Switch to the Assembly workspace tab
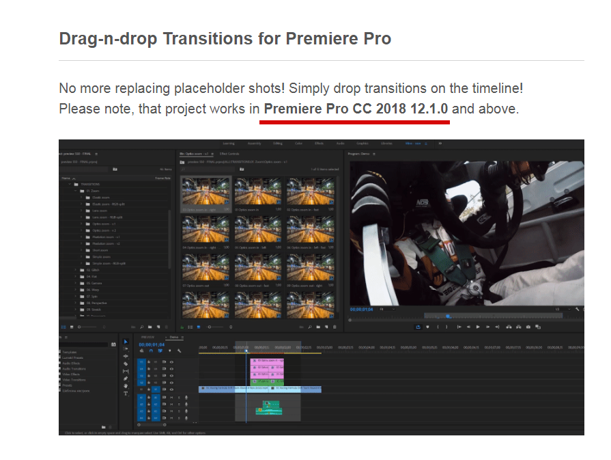The width and height of the screenshot is (611, 460). (x=255, y=144)
